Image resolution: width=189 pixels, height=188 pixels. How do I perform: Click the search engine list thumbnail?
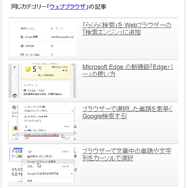pos(42,39)
